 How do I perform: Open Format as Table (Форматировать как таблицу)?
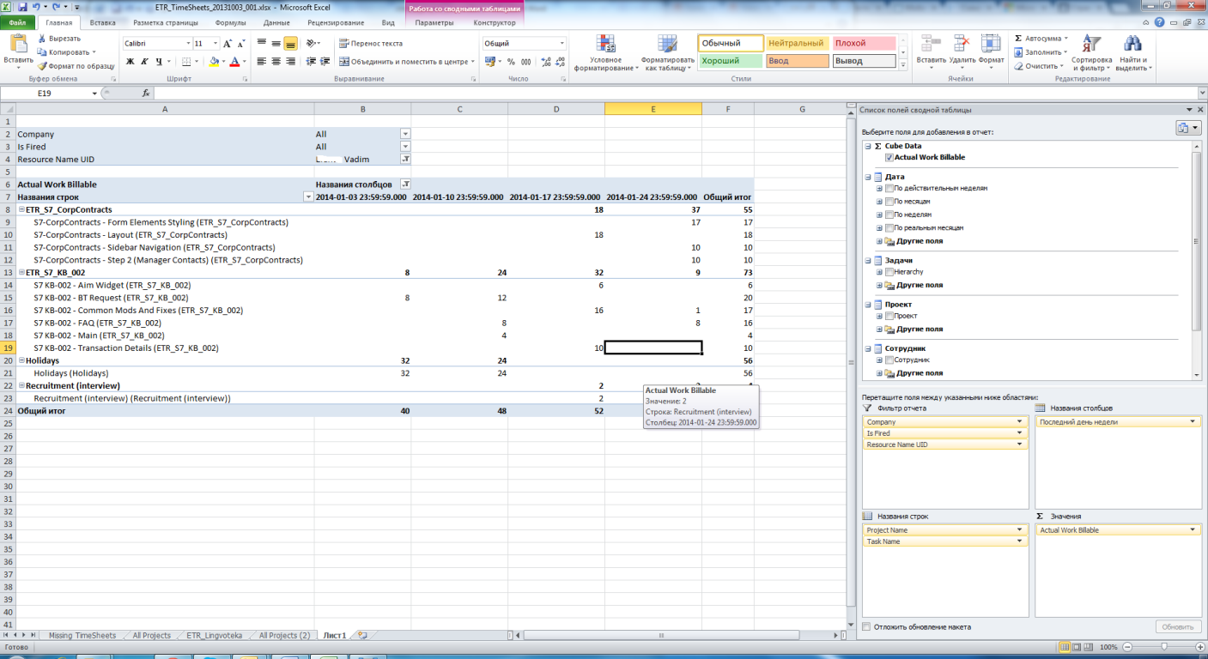click(x=667, y=53)
